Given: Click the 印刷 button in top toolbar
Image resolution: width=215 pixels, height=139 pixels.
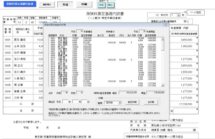Looking at the screenshot, I should tap(84, 4).
